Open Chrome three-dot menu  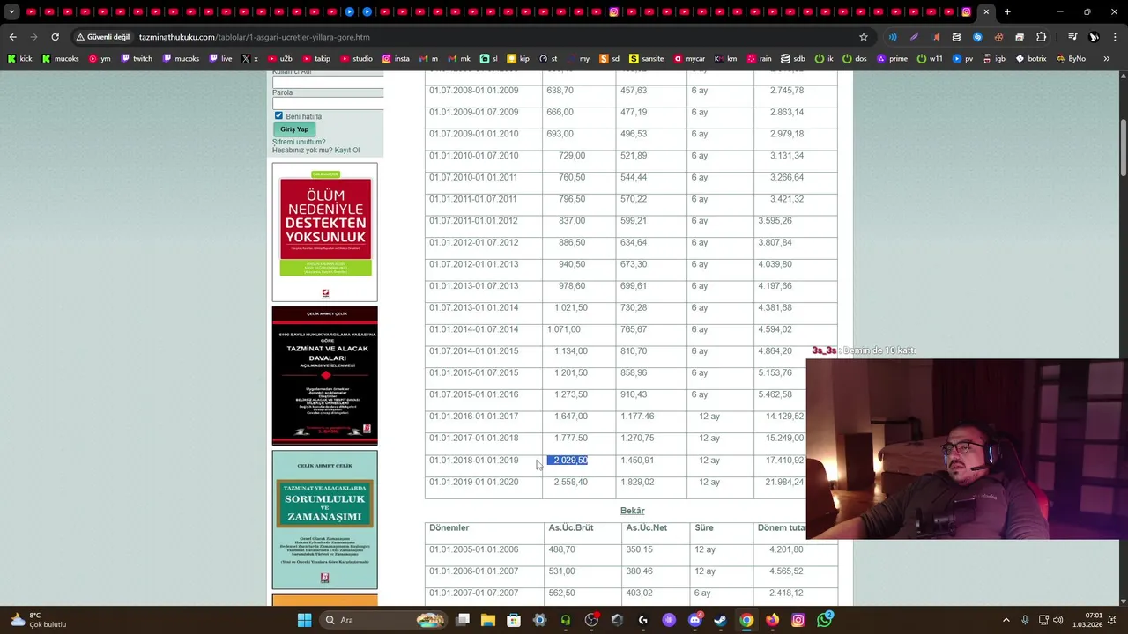[x=1115, y=37]
